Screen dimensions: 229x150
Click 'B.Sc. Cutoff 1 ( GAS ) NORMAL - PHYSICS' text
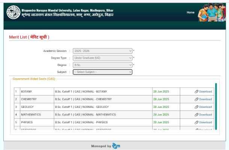[81, 122]
